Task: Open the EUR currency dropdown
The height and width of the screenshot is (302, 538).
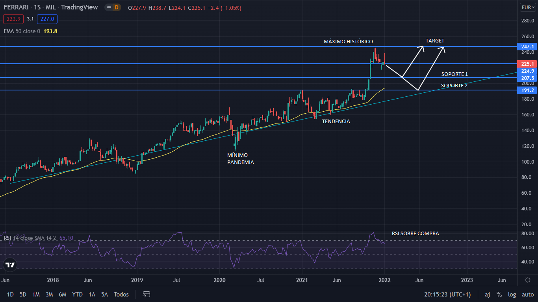Action: pyautogui.click(x=527, y=7)
